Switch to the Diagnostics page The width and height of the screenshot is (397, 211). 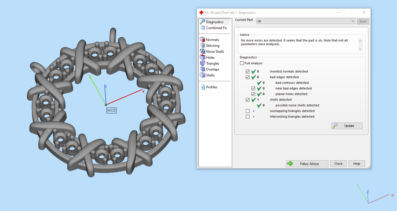pos(214,22)
